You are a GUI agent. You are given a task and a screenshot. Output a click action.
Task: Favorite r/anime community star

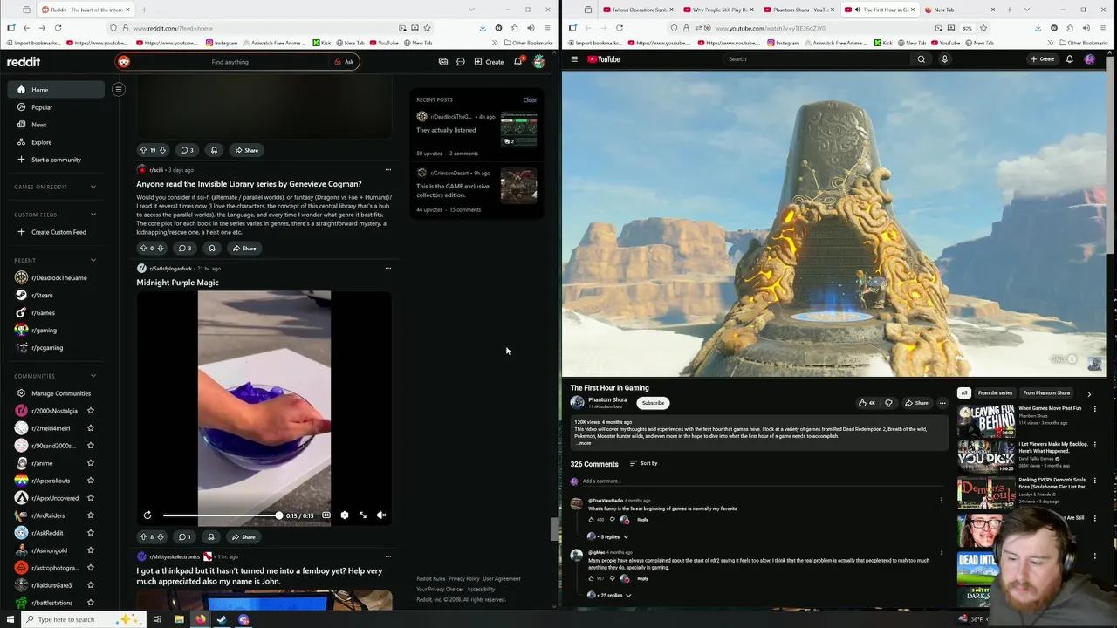tap(91, 463)
